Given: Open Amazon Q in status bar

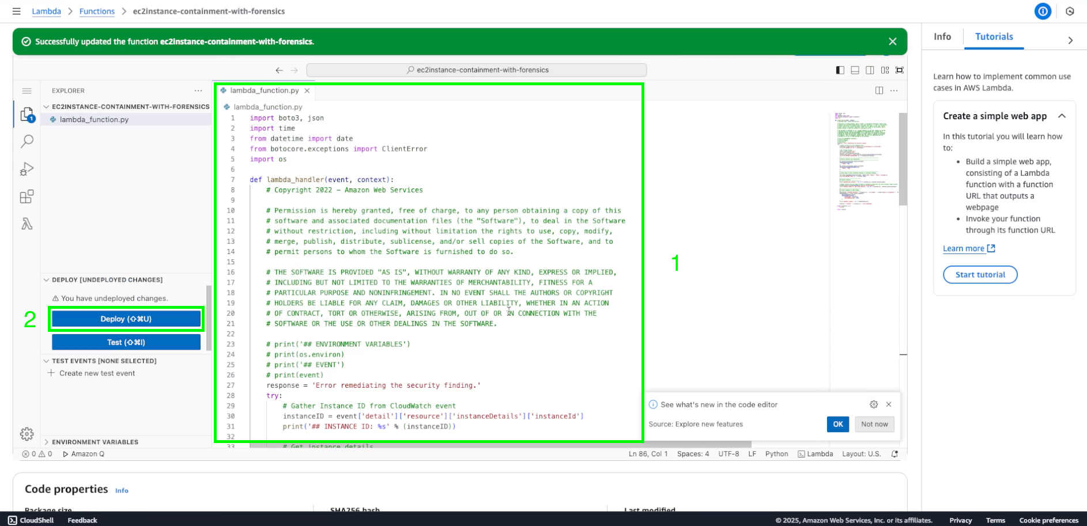Looking at the screenshot, I should click(x=84, y=454).
